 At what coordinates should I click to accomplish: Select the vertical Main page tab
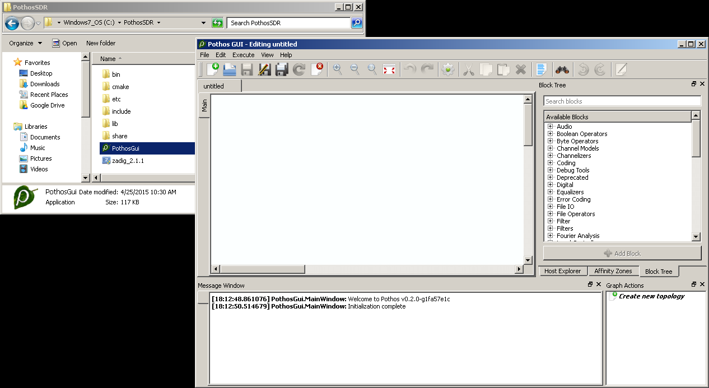(204, 105)
